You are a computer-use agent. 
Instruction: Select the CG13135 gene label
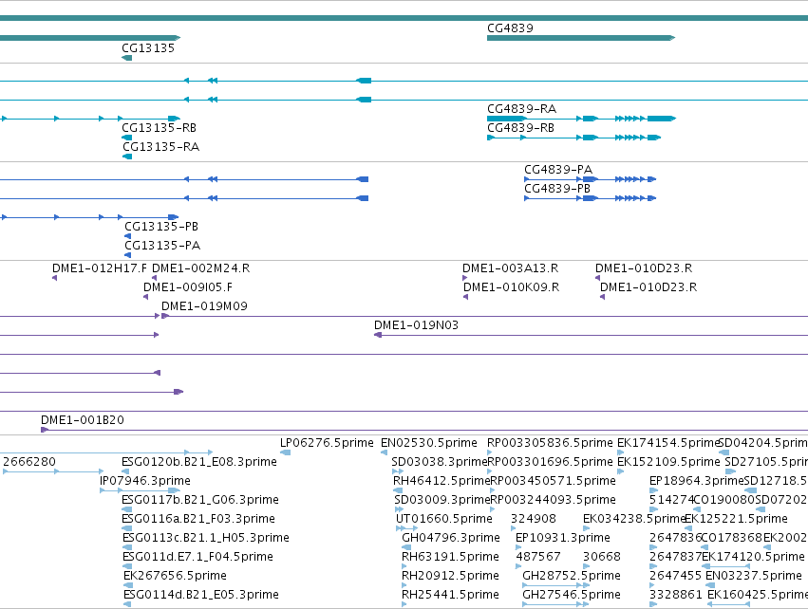tap(148, 47)
